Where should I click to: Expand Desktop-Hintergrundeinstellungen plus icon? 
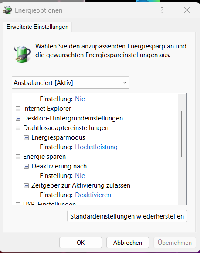click(18, 119)
